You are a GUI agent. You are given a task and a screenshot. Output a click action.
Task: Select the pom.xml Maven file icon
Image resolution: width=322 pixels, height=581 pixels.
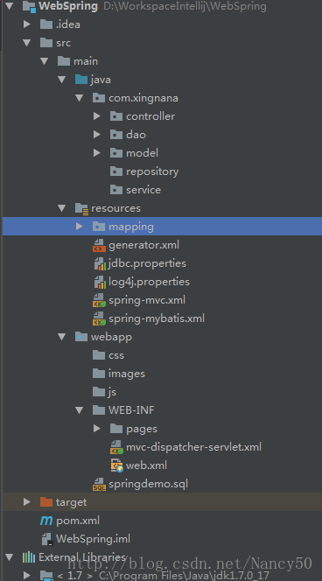coord(46,521)
